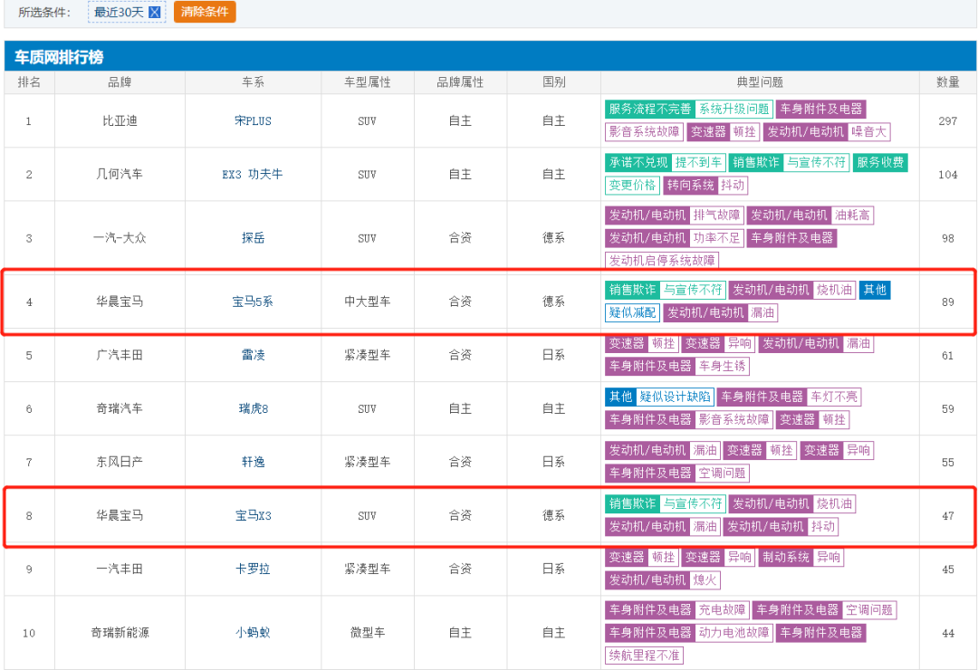This screenshot has width=978, height=670.
Task: Select the 广汽丰田 brand cell
Action: [120, 355]
